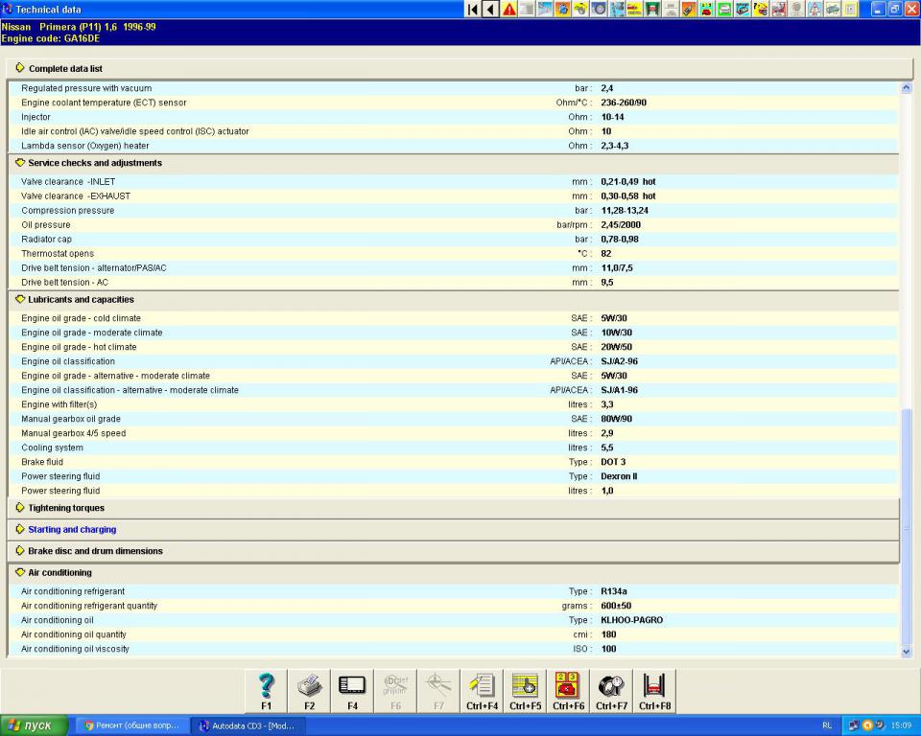Click the Compression pressure row
Viewport: 921px width, 736px height.
click(x=454, y=211)
